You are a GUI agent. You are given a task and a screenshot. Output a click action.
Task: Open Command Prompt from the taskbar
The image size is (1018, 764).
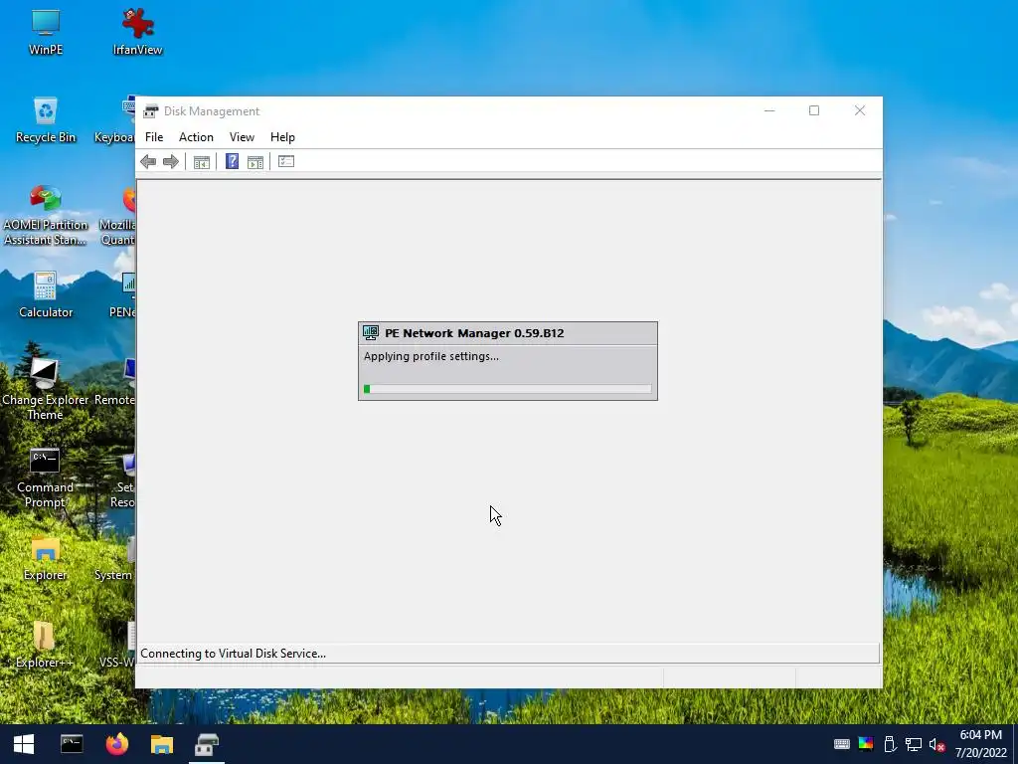[x=72, y=744]
